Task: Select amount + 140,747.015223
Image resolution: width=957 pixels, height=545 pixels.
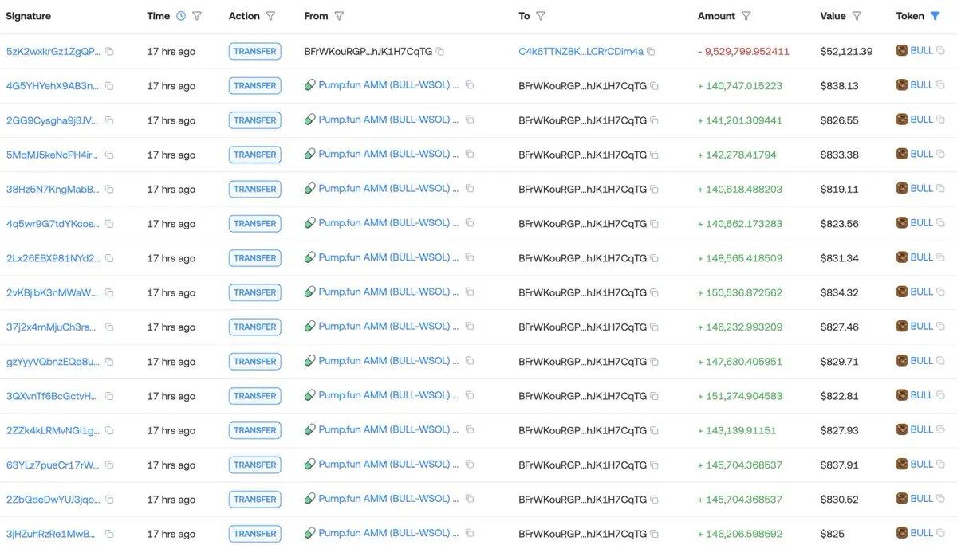Action: point(740,86)
